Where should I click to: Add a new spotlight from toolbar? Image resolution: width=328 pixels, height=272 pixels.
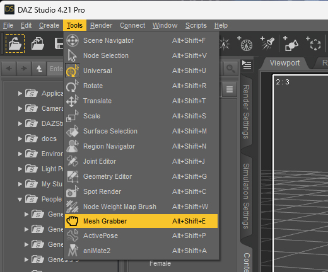(x=267, y=43)
